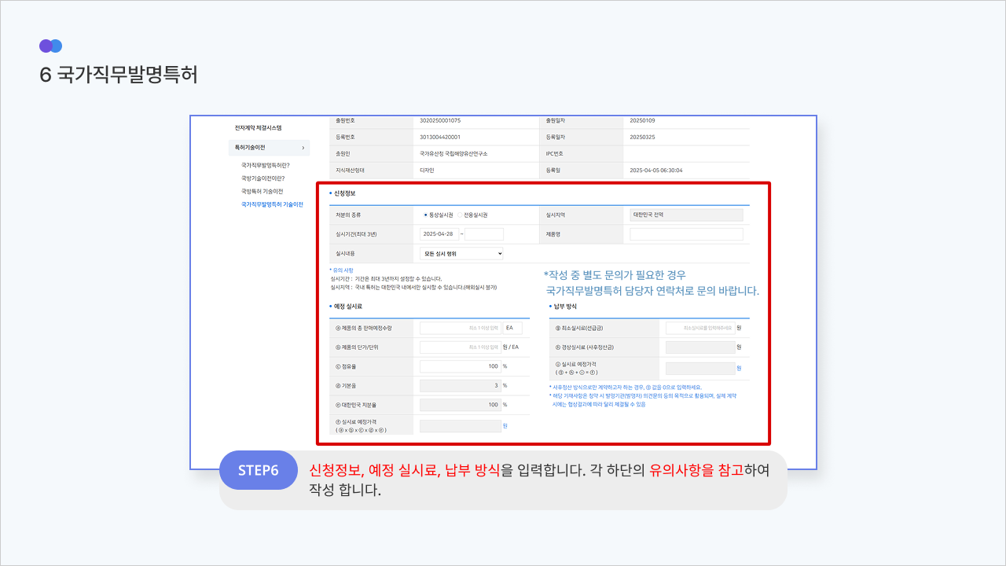Click the active 국가직무발명특허 기술이전 link
The height and width of the screenshot is (566, 1006).
[272, 204]
